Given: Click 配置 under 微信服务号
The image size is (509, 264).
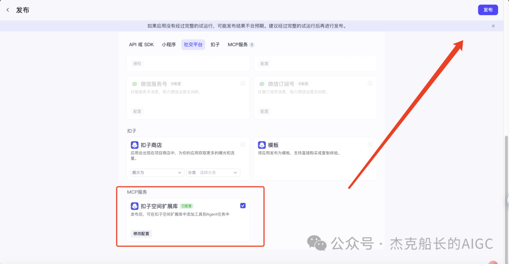Looking at the screenshot, I should pos(137,111).
